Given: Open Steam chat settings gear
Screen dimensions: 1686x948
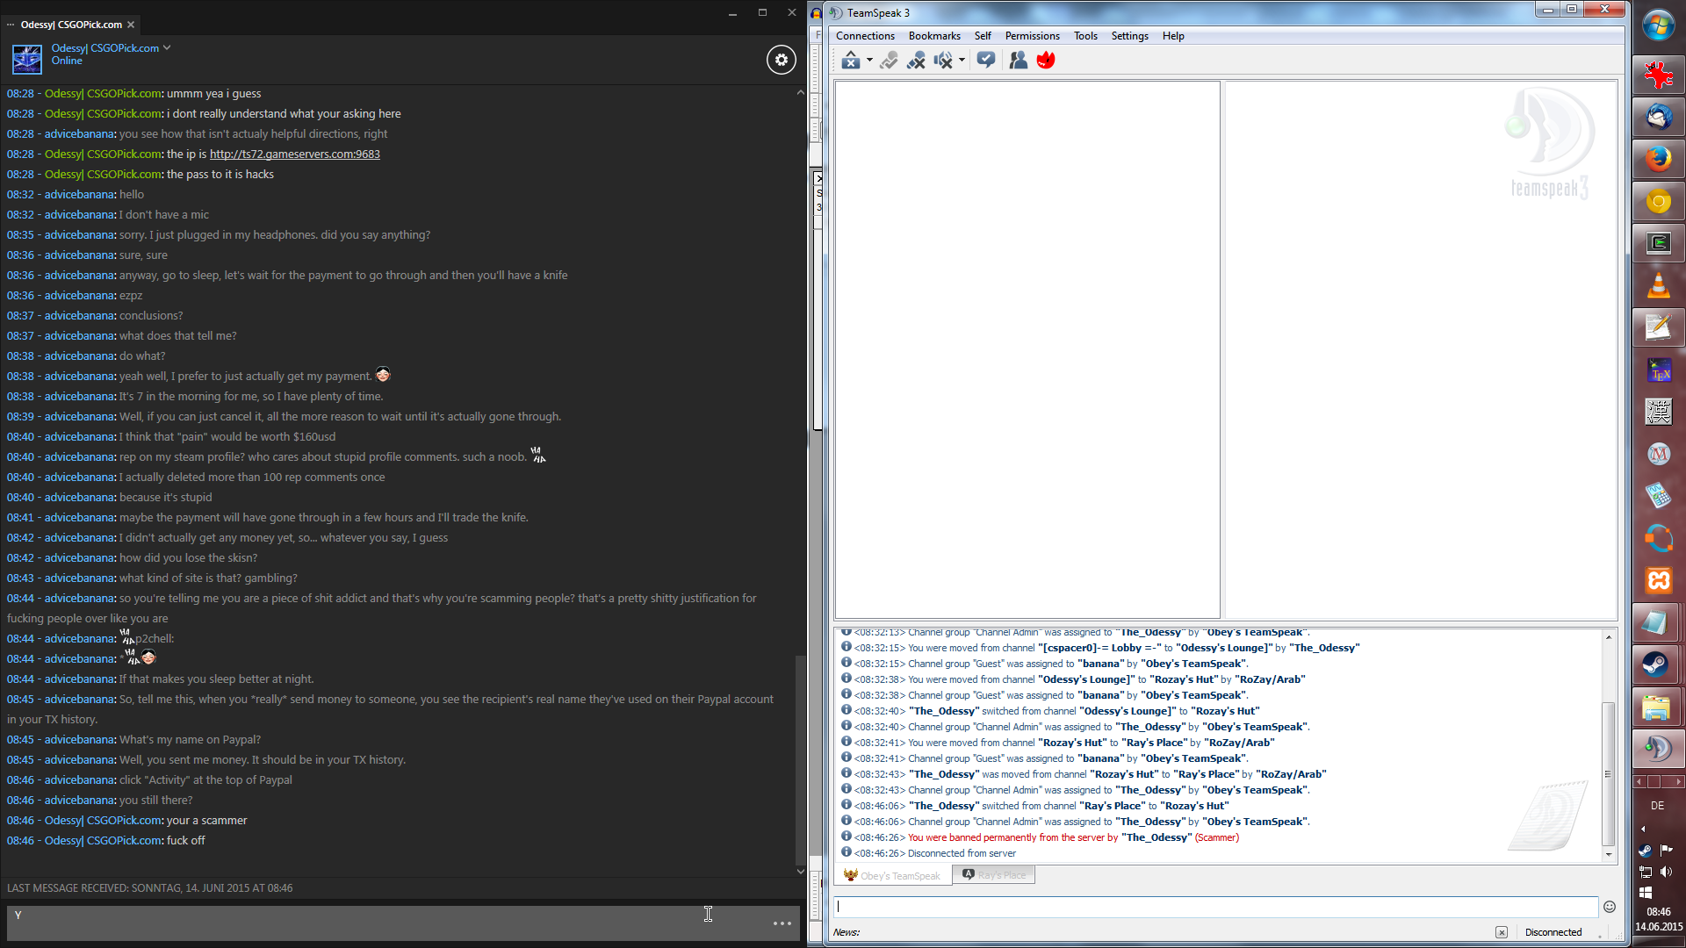Looking at the screenshot, I should 782,60.
